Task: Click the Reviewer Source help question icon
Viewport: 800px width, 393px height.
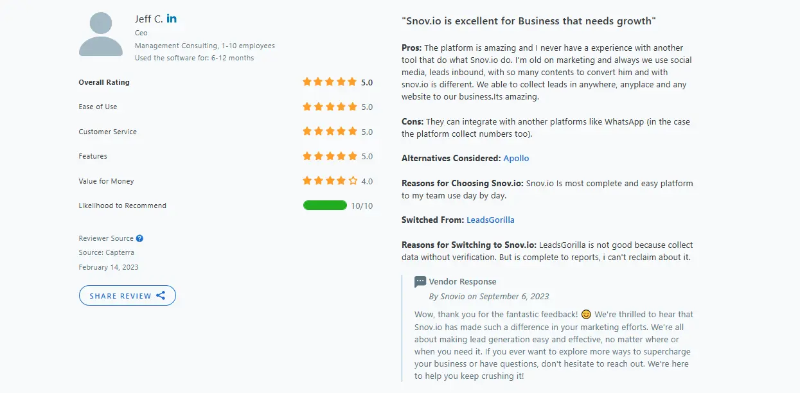Action: point(139,238)
